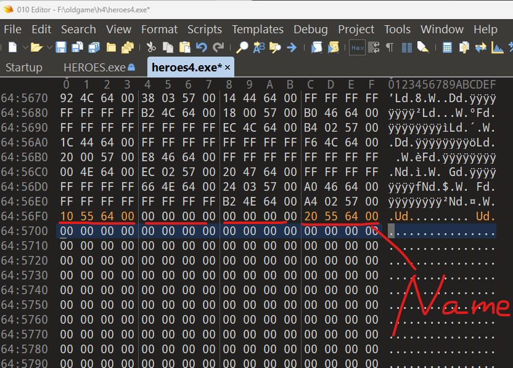513x368 pixels.
Task: Select byte EC in column 8 of row 64:5690
Action: 229,127
